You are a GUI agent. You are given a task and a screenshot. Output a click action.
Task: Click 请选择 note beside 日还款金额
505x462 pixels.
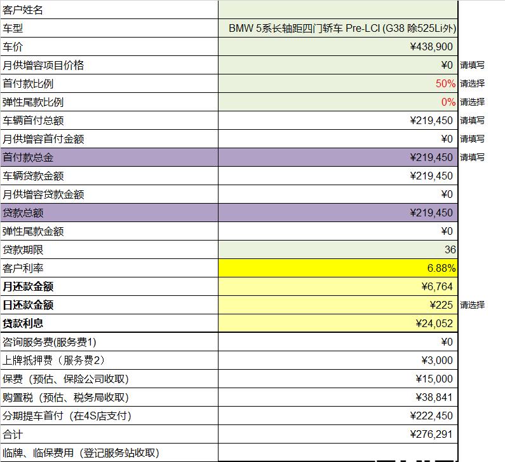tap(472, 305)
